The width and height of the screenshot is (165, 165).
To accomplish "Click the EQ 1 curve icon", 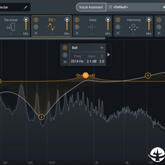I will (51, 27).
